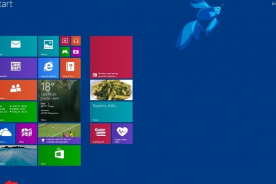Open the People tile
Viewport: 276px width, 184px height.
(x=18, y=90)
